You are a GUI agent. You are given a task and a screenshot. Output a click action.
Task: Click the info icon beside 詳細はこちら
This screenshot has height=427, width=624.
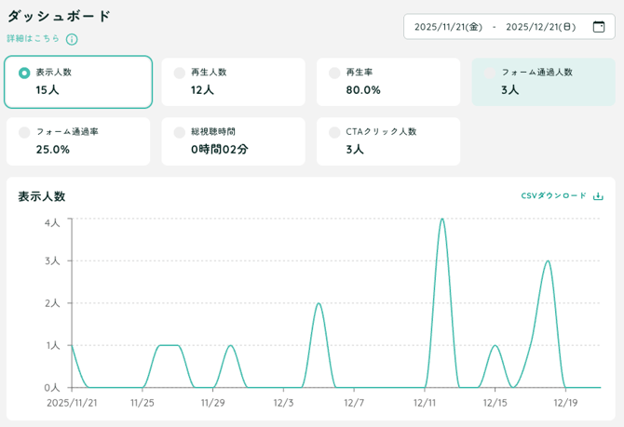click(x=72, y=39)
